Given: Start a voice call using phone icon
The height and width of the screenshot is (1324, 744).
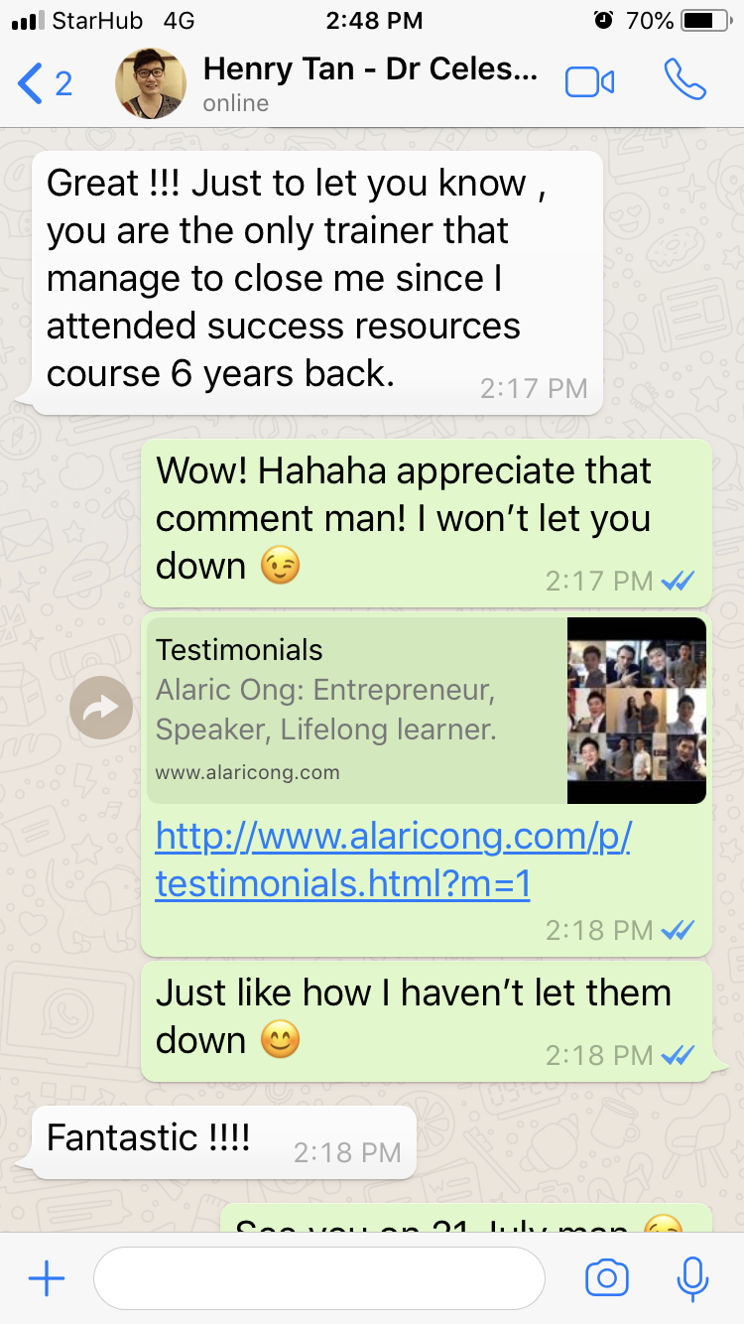Looking at the screenshot, I should tap(685, 81).
